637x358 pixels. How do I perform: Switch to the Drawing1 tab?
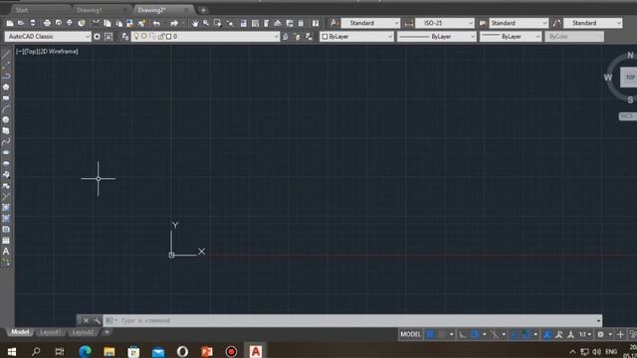pos(90,10)
